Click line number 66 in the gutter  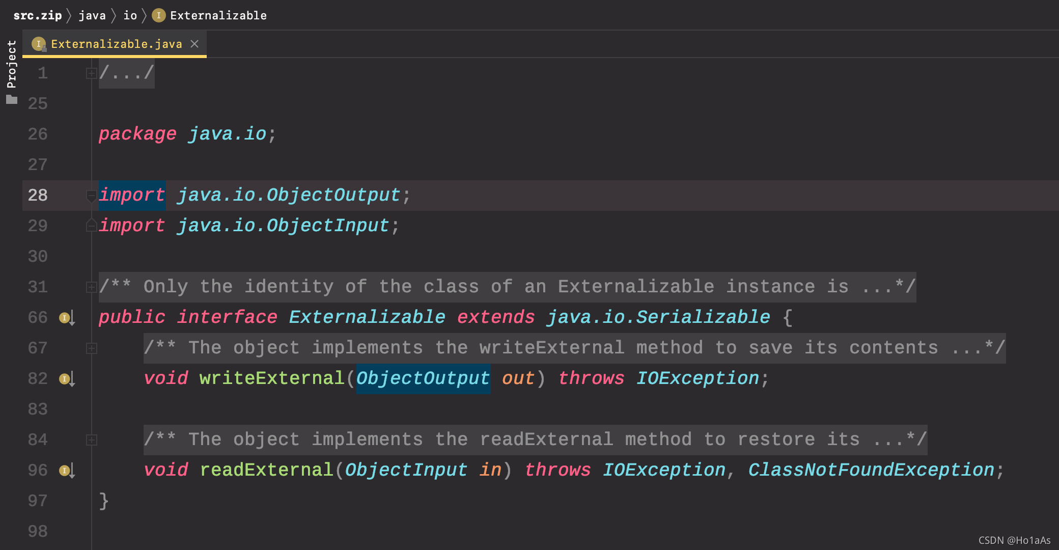tap(38, 317)
